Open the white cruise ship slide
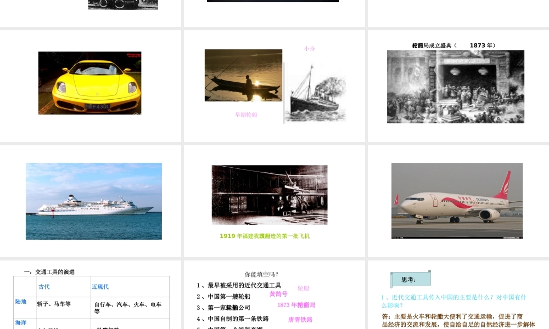The height and width of the screenshot is (329, 549). (94, 201)
